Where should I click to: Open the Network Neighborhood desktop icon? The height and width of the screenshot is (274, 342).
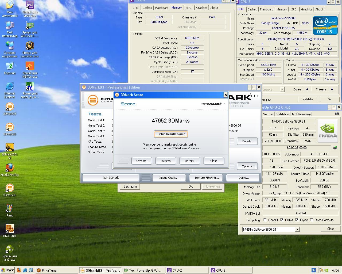pos(10,50)
